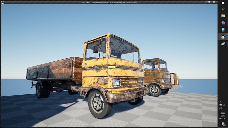Open the notification center icon
Image resolution: width=228 pixels, height=128 pixels.
[x=223, y=124]
